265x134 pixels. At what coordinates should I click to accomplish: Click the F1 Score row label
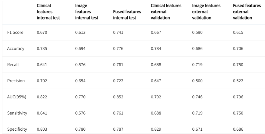click(x=15, y=32)
